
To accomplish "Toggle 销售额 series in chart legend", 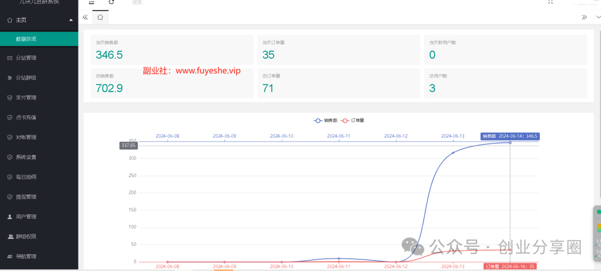I will tap(326, 120).
